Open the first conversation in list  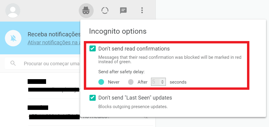tap(91, 86)
